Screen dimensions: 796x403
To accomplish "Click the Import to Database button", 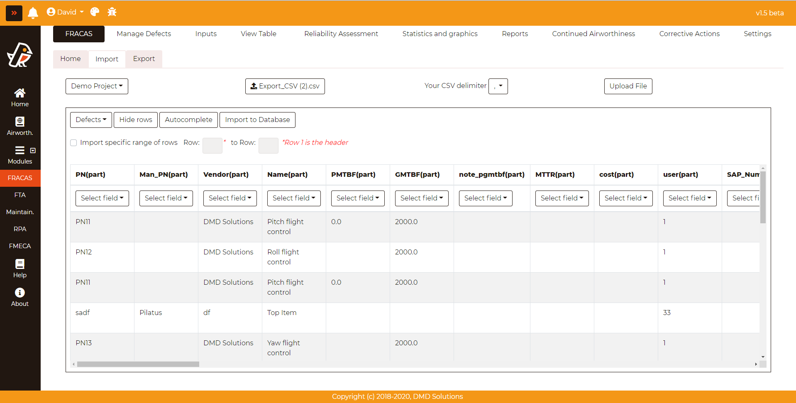I will (x=257, y=120).
